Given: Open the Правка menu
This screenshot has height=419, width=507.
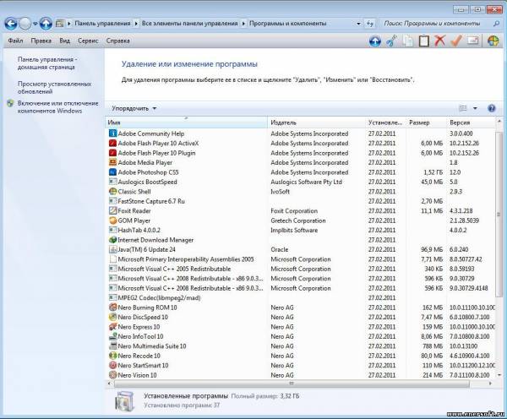Looking at the screenshot, I should coord(41,41).
